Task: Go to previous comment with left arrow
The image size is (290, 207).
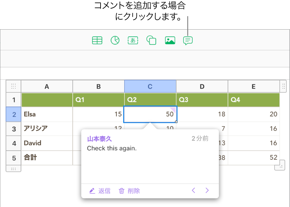Action: (x=193, y=190)
